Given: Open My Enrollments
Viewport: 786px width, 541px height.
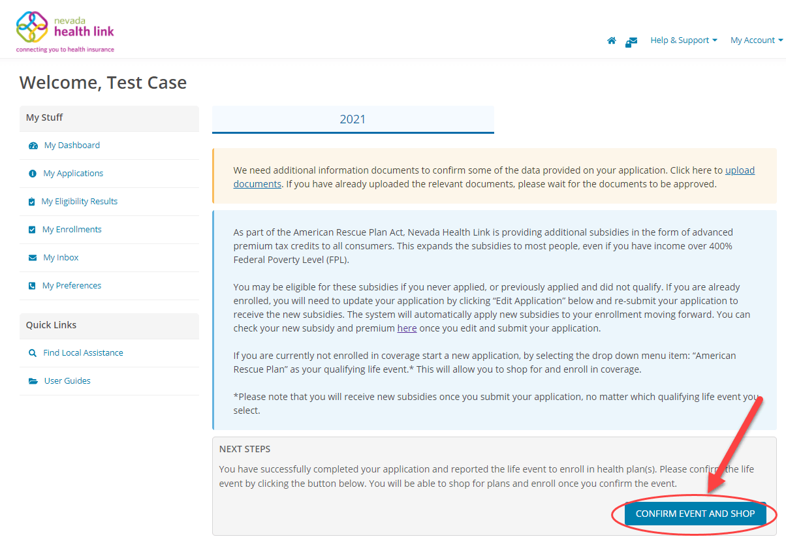Looking at the screenshot, I should pyautogui.click(x=72, y=230).
